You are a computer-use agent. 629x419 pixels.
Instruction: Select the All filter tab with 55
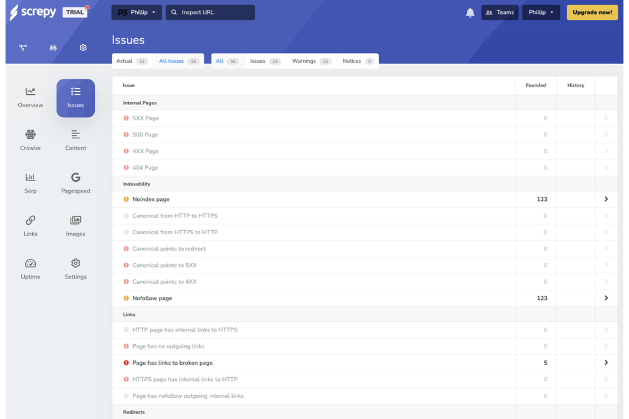(227, 61)
